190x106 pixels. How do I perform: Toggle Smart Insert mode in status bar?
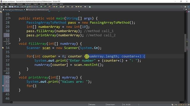click(111, 105)
